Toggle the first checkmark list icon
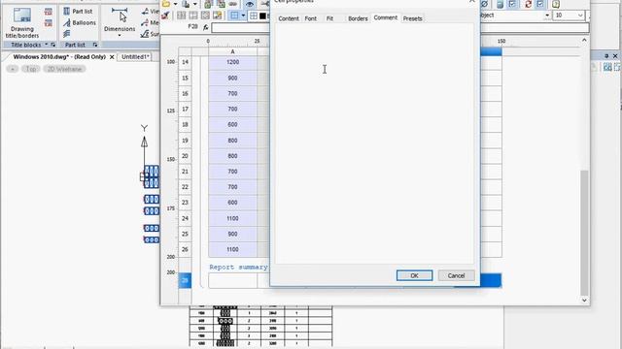The image size is (622, 349). pos(512,4)
